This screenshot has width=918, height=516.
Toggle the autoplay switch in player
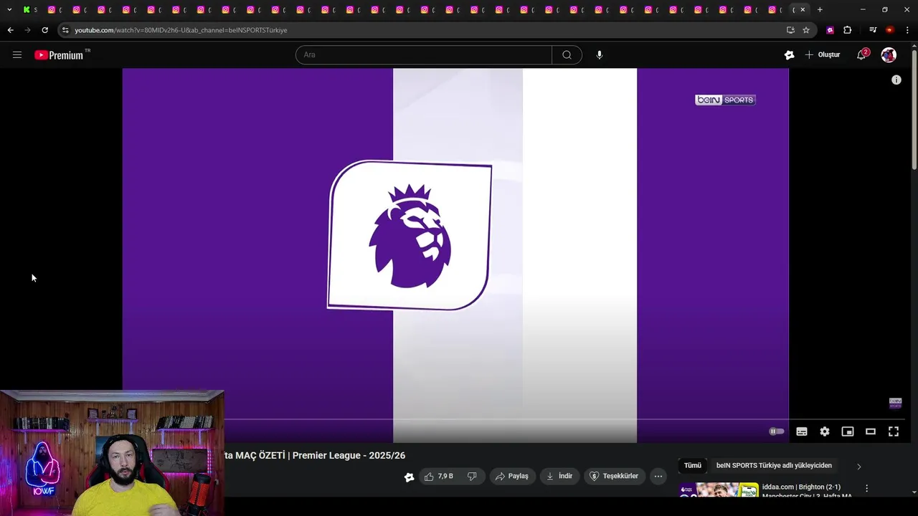(776, 431)
